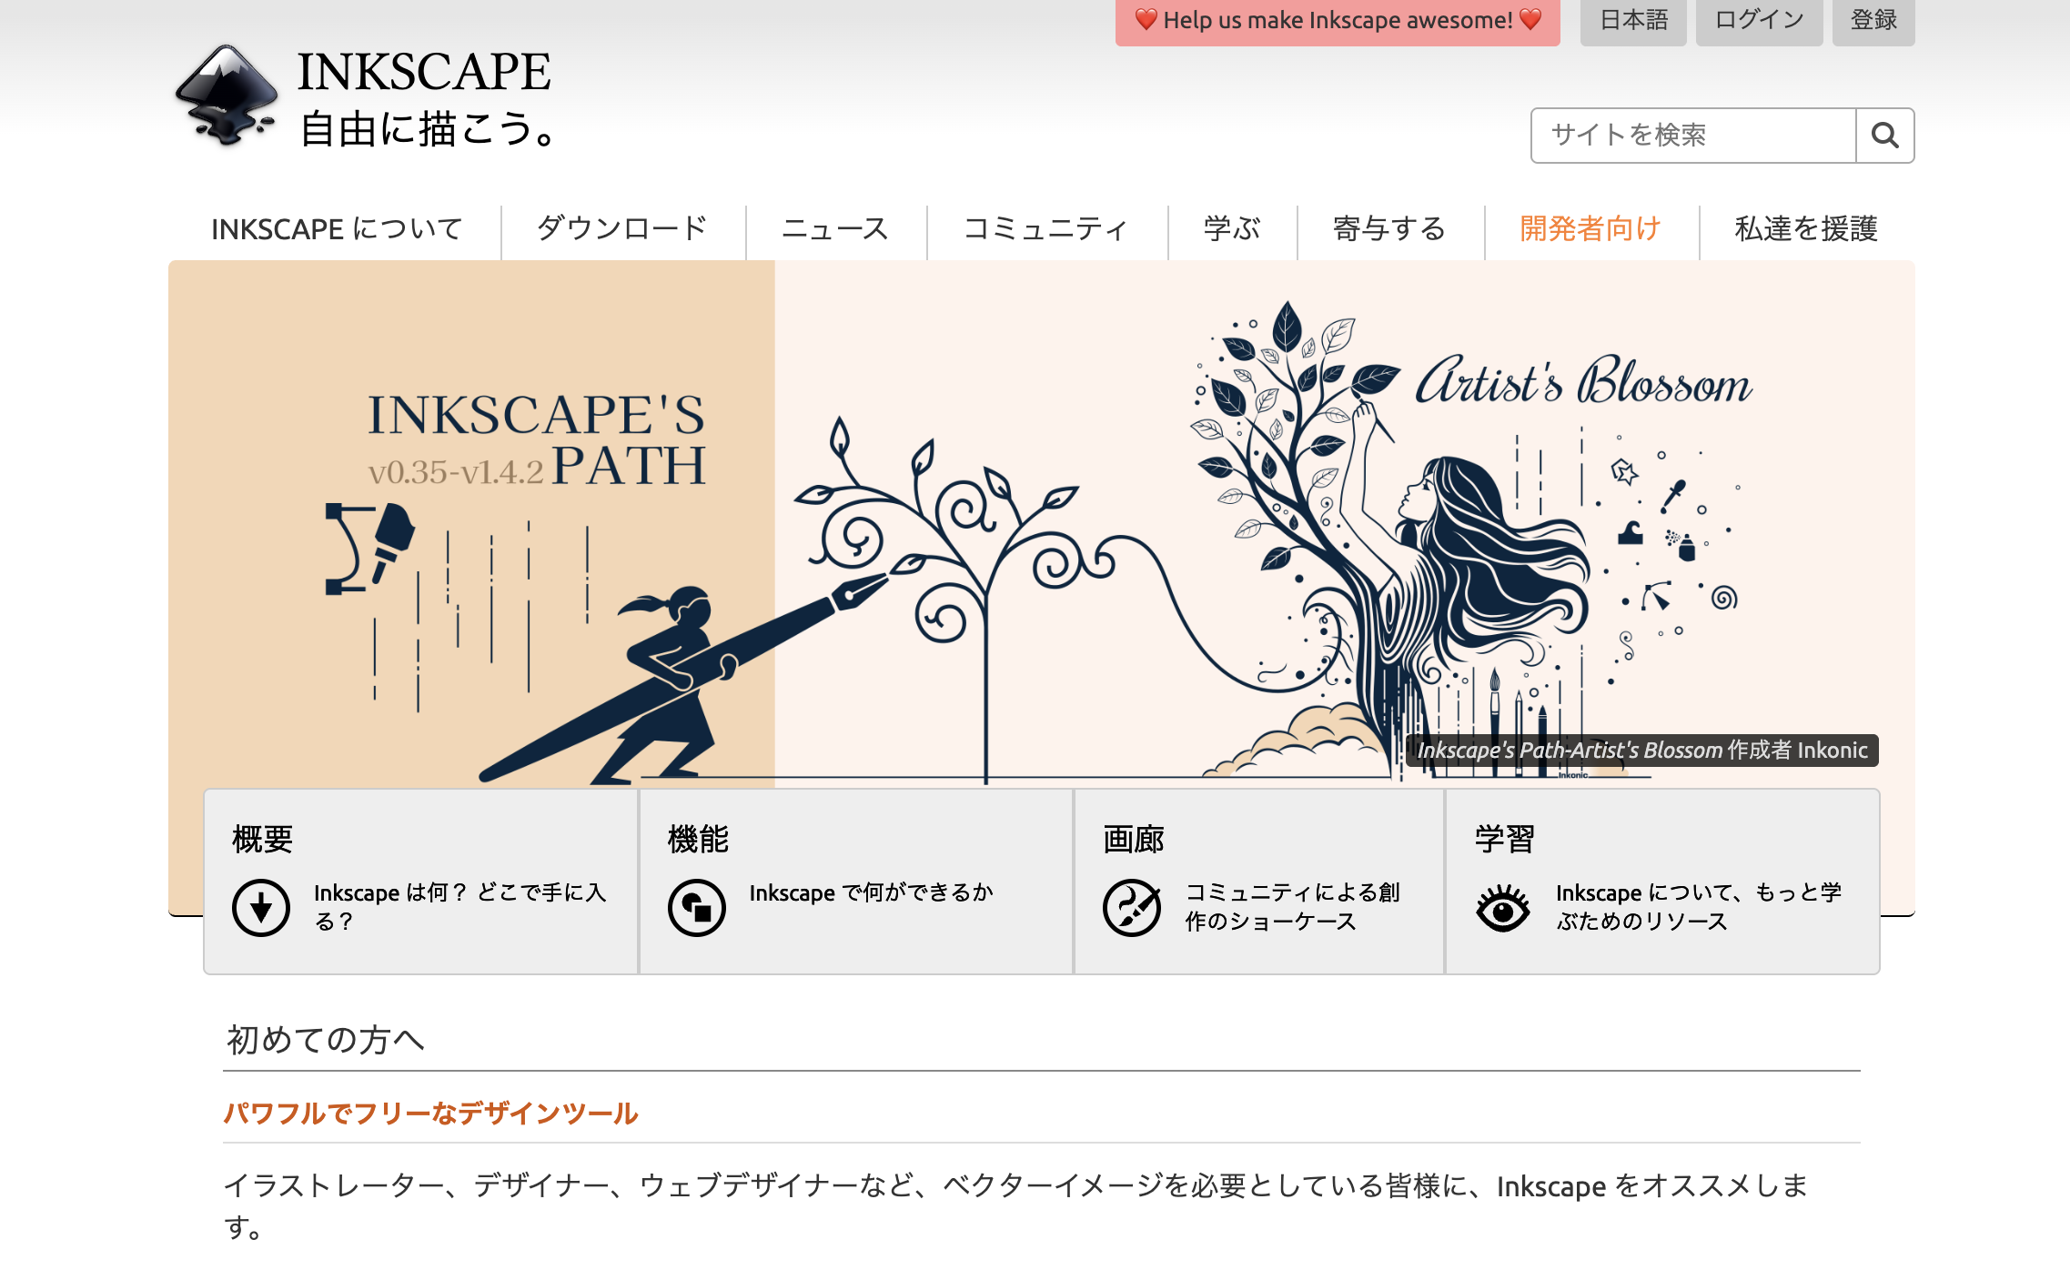Click the shapes icon under 機能
2070x1270 pixels.
coord(697,907)
